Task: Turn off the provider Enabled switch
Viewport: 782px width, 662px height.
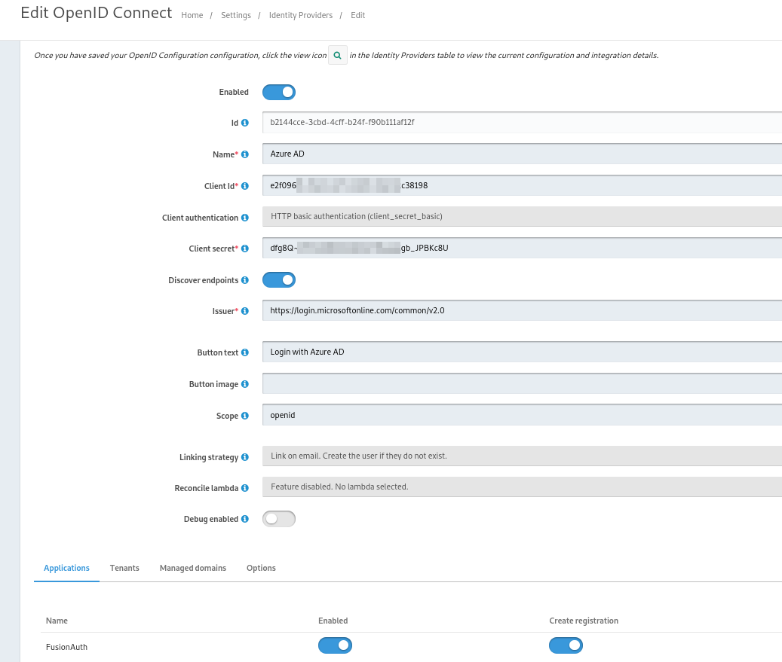Action: (x=279, y=92)
